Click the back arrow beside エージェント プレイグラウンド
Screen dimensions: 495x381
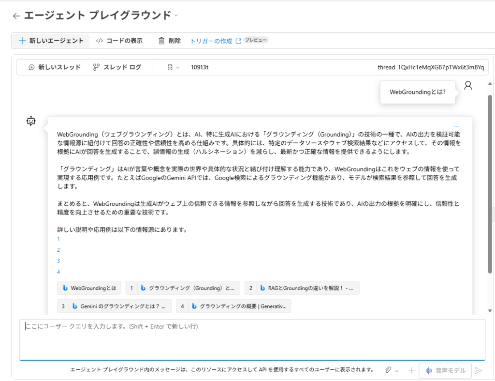click(x=16, y=16)
